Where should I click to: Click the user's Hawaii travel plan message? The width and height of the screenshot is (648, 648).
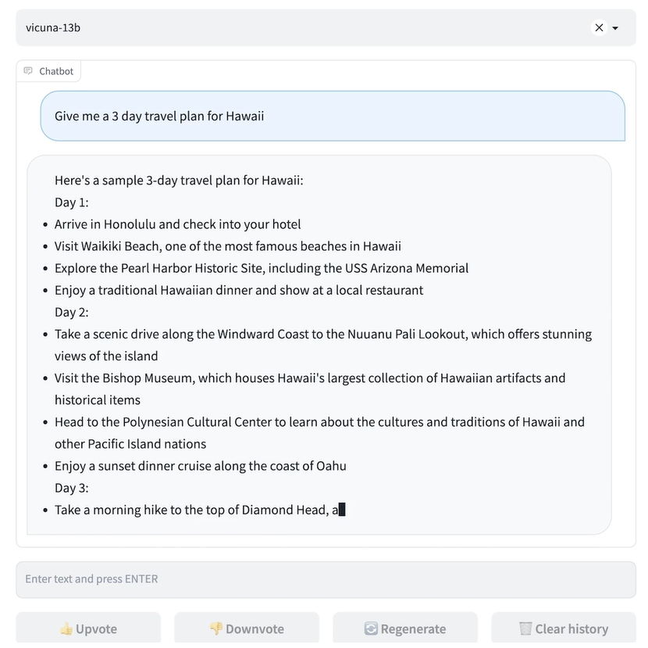click(159, 116)
